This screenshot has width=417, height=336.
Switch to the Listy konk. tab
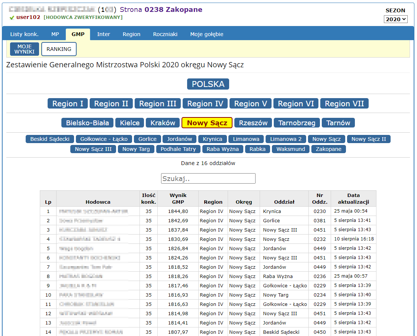(24, 34)
